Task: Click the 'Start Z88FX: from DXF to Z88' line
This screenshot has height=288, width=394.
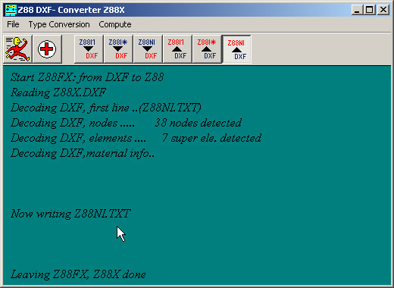Action: pyautogui.click(x=87, y=77)
